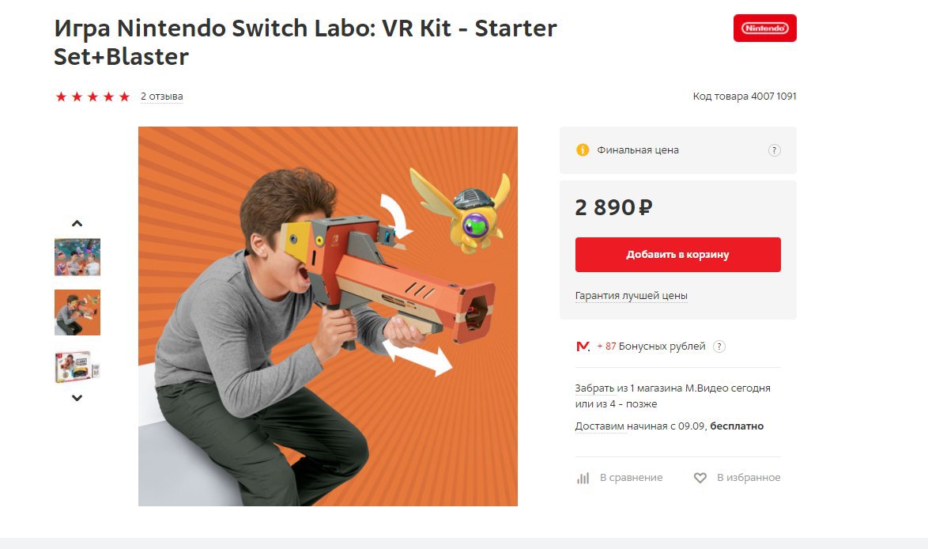The width and height of the screenshot is (928, 549).
Task: Open the Гарантия лучшей цены link
Action: click(x=631, y=296)
